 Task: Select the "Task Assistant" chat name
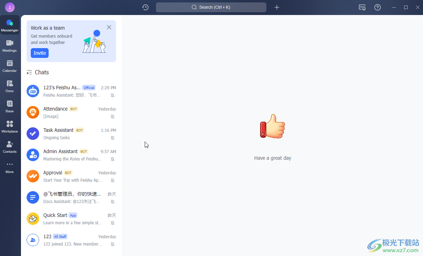tap(58, 130)
